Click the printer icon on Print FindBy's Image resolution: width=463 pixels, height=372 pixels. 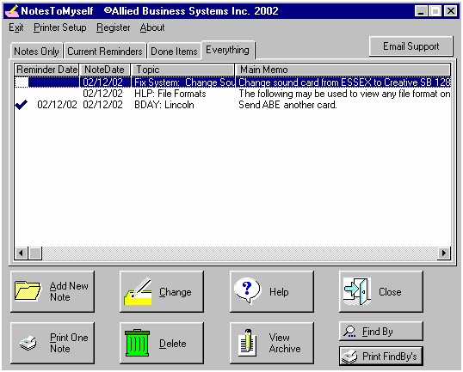tap(349, 357)
